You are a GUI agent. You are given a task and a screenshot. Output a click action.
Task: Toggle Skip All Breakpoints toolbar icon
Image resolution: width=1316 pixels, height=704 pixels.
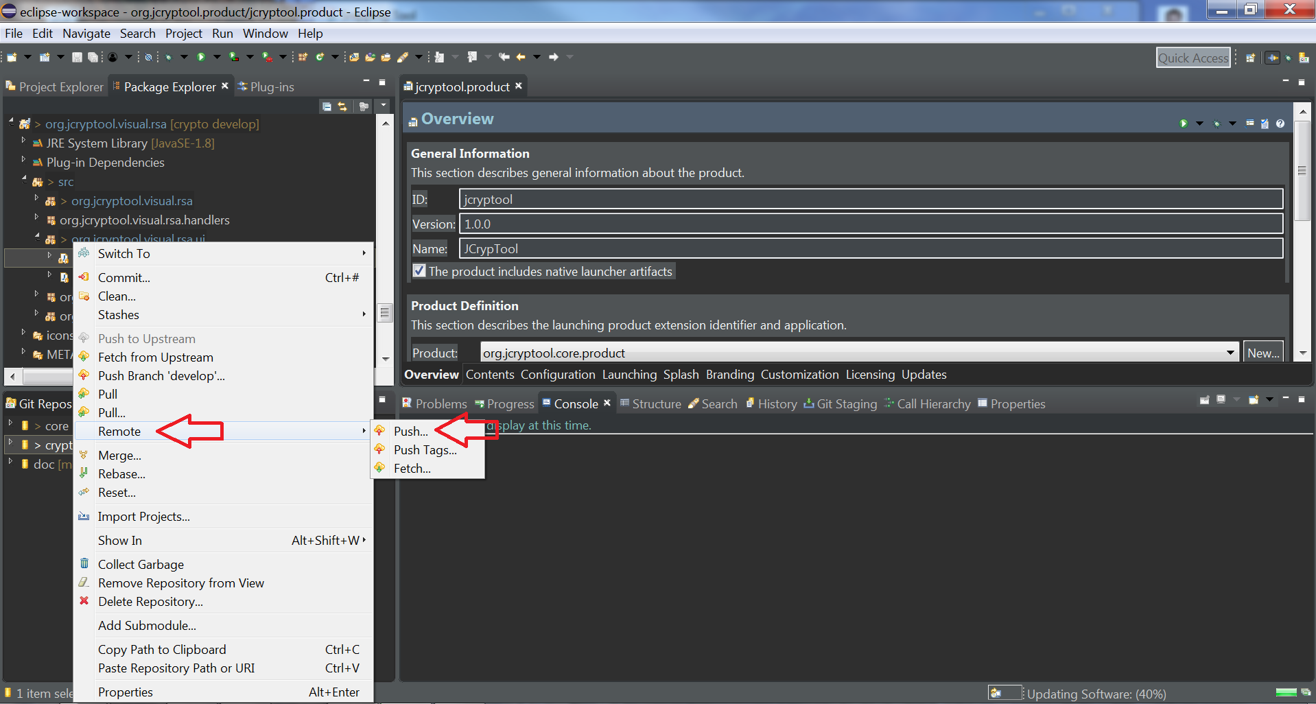click(x=148, y=57)
